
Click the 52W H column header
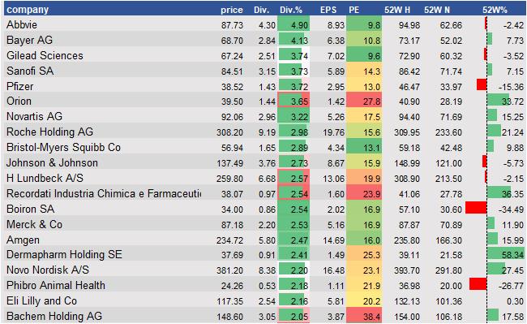pyautogui.click(x=397, y=10)
